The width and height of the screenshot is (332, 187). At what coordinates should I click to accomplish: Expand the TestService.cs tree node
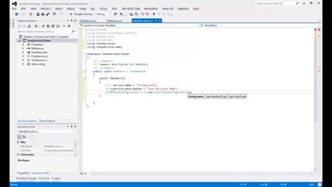(x=23, y=60)
